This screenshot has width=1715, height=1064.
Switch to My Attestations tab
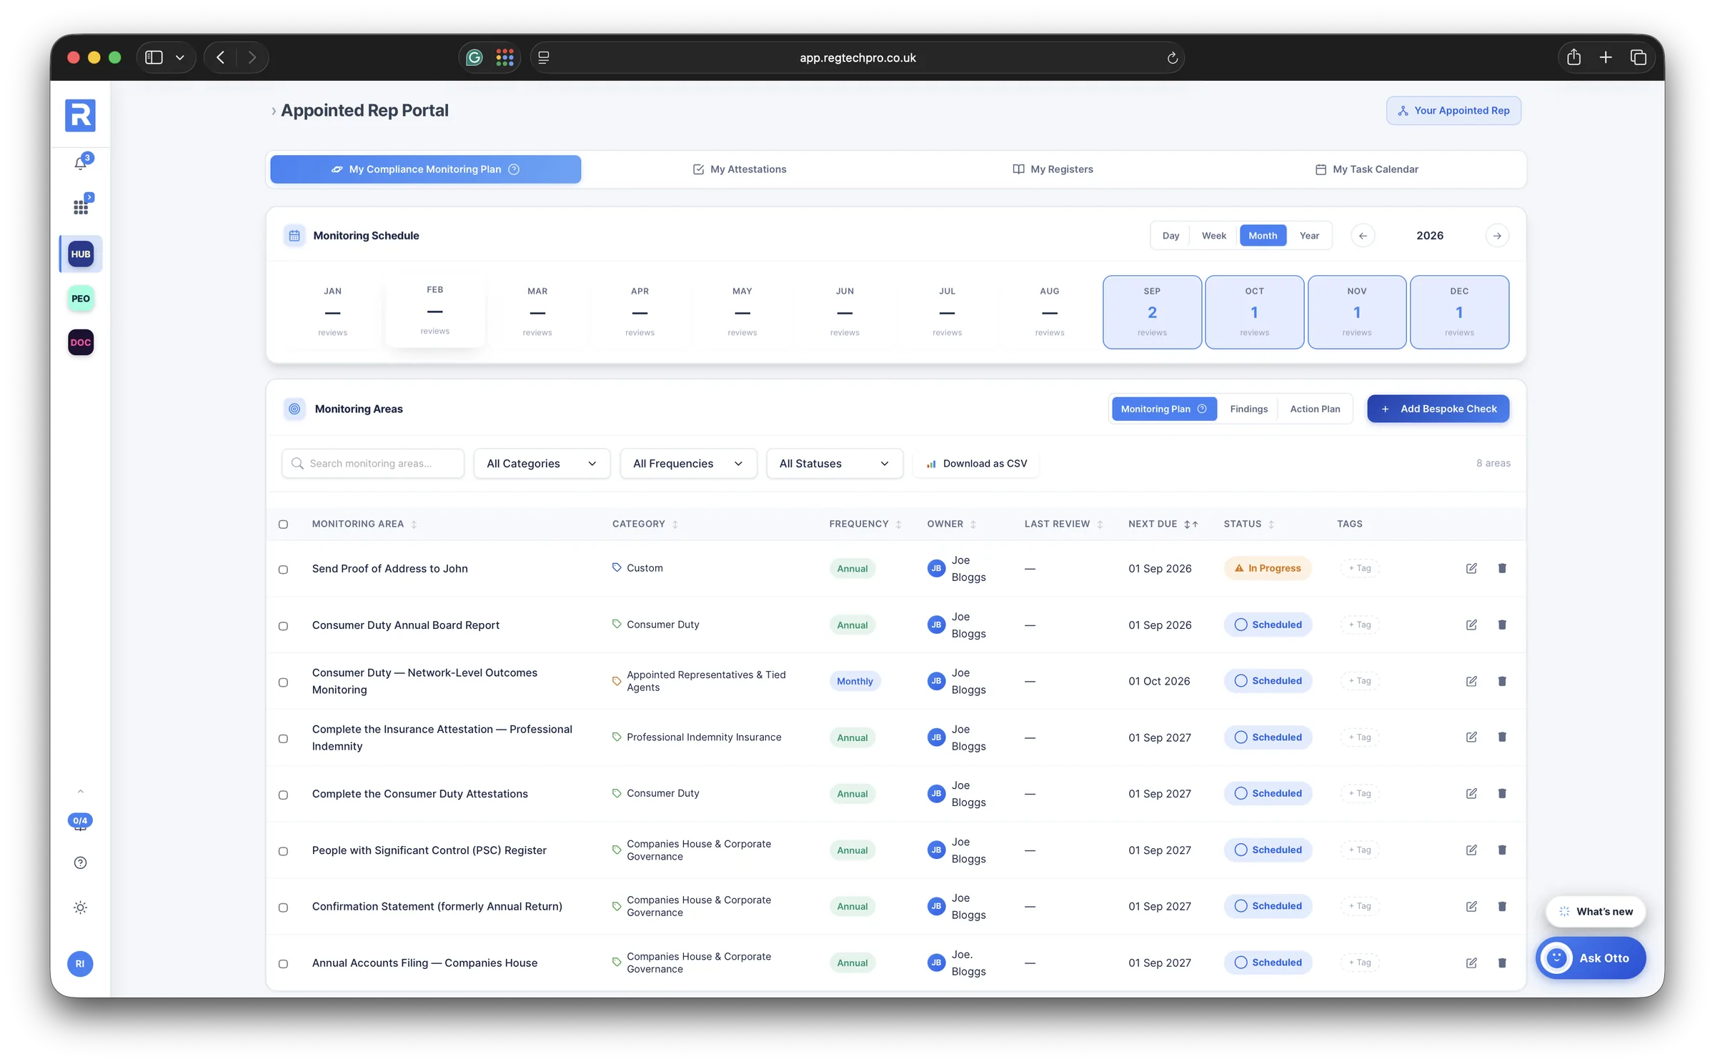739,169
